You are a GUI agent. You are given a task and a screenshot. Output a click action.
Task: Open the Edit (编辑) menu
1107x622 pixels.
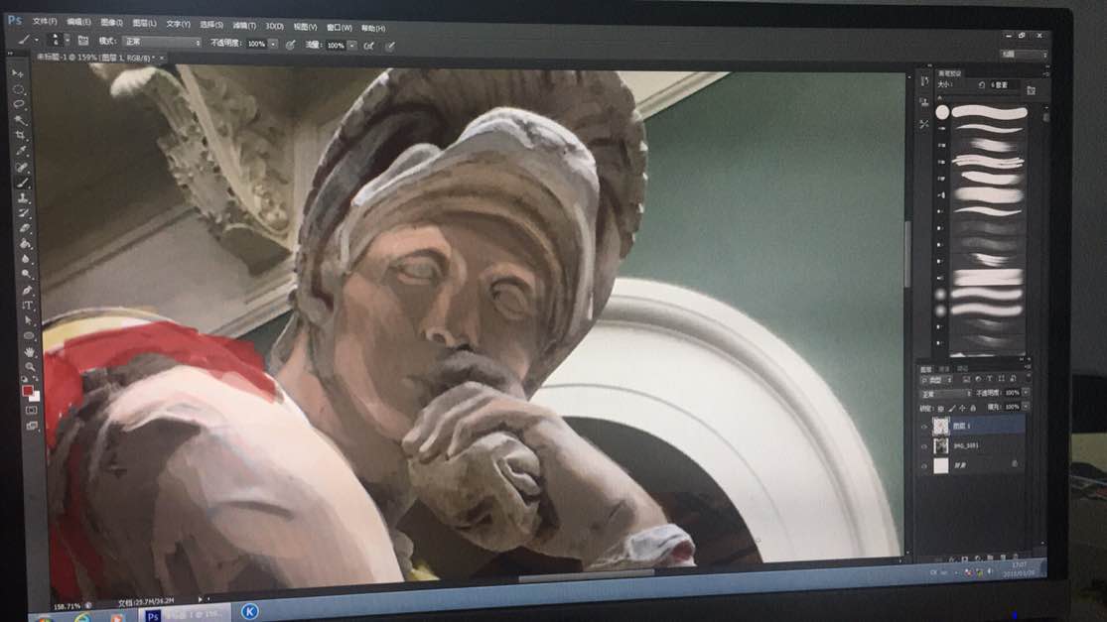(x=78, y=23)
